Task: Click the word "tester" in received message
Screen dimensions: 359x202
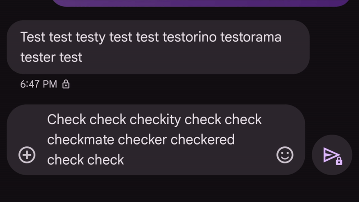Action: pos(38,57)
